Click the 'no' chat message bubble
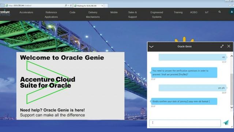This screenshot has height=132, width=234. point(193,57)
